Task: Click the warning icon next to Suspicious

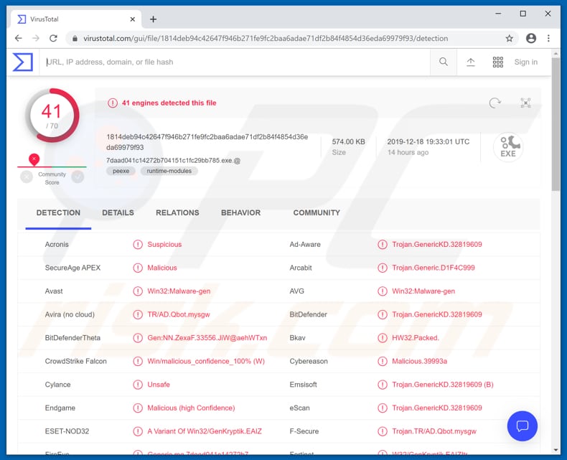Action: click(138, 245)
